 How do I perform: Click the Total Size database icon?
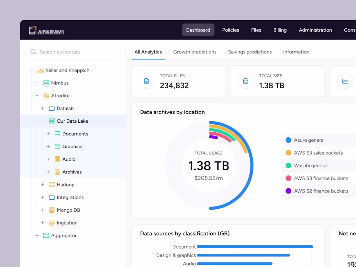[246, 81]
